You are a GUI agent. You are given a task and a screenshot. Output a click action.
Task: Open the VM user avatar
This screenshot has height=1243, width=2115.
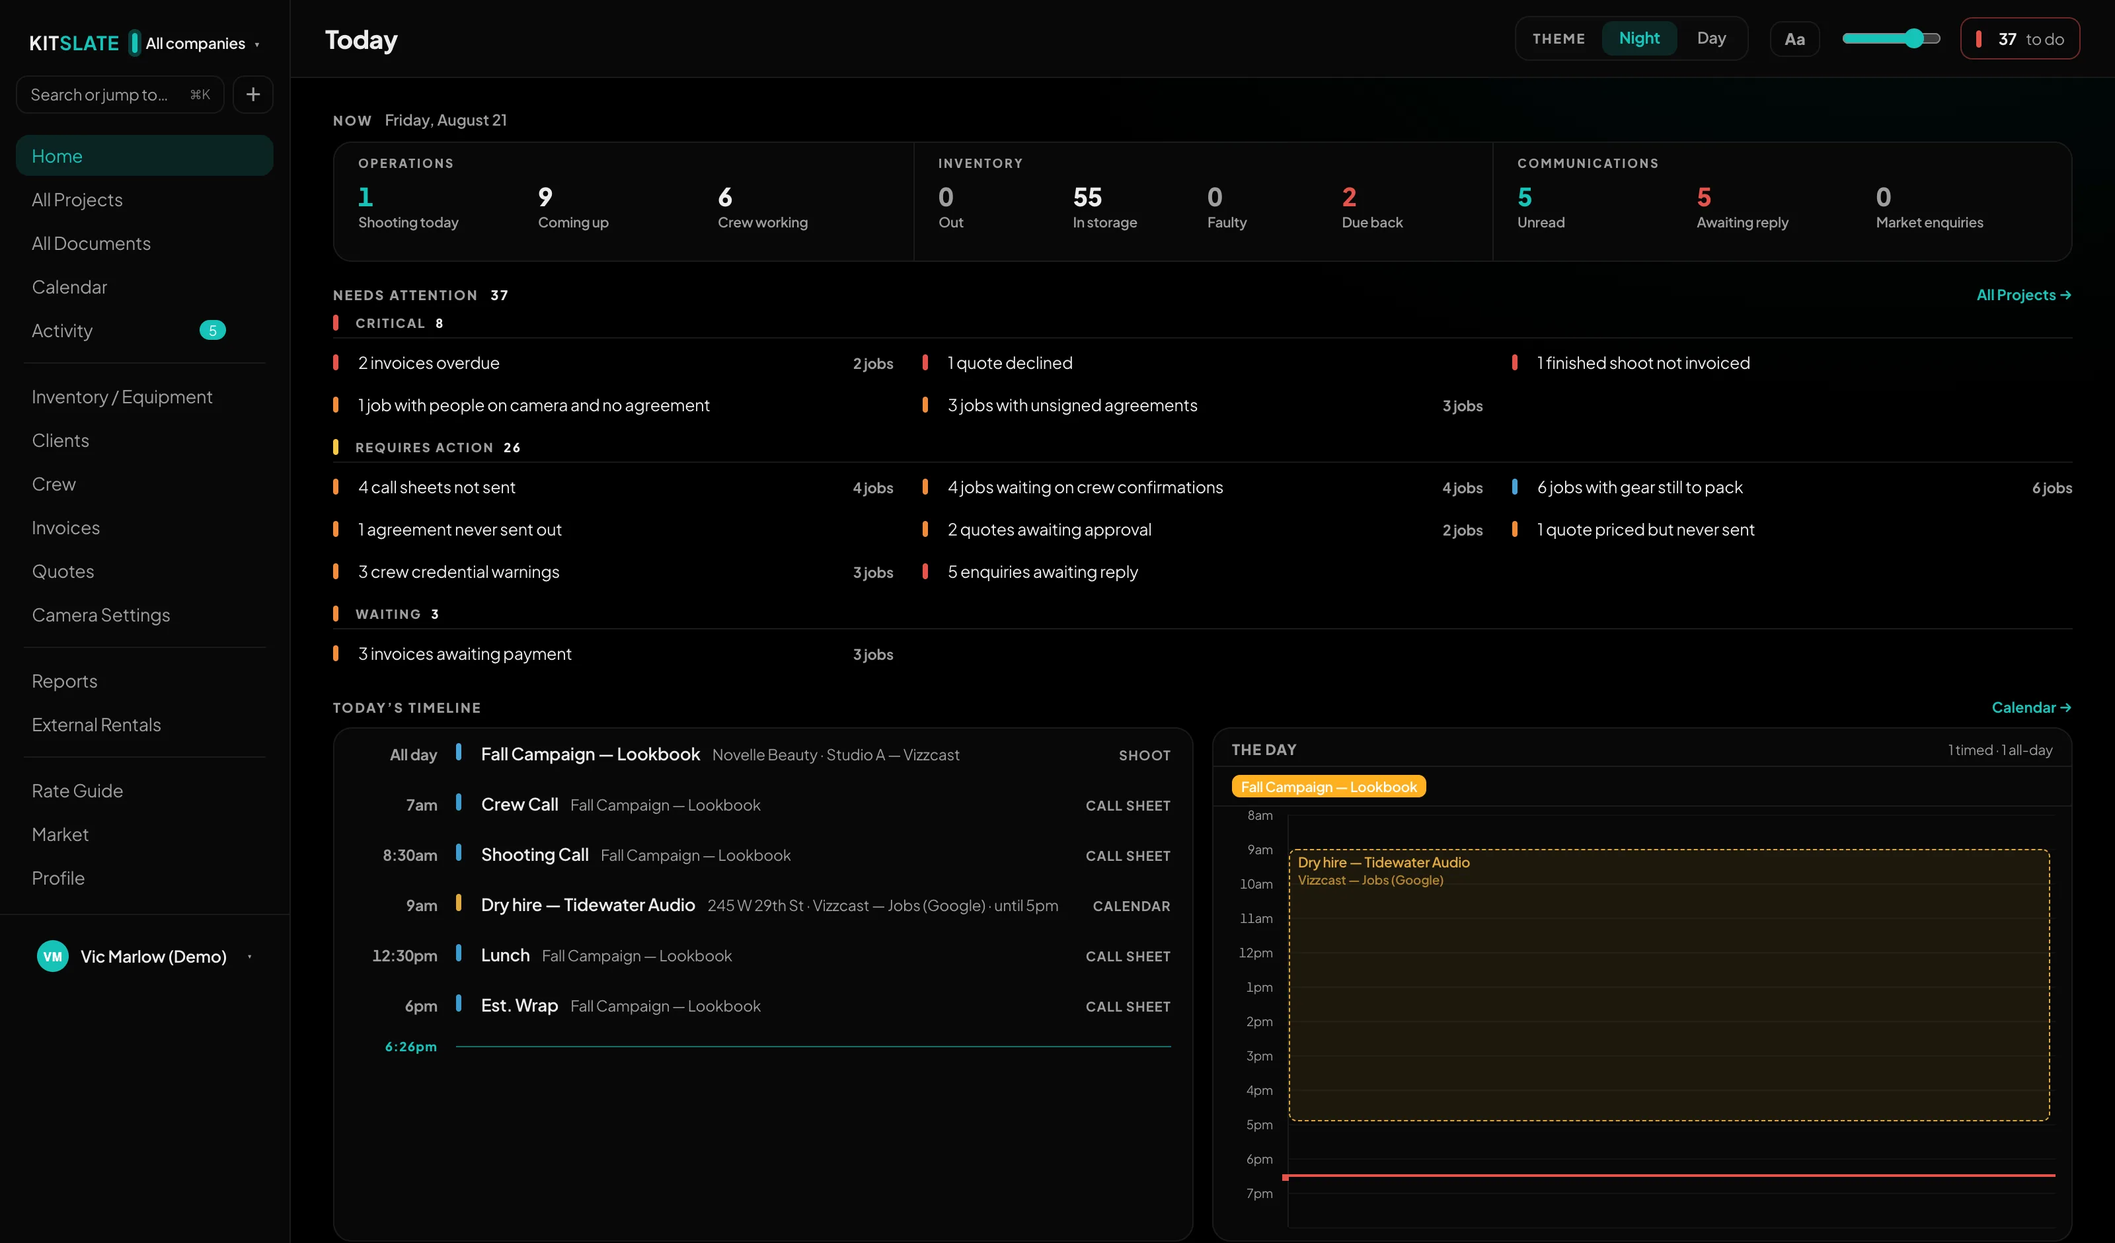pyautogui.click(x=53, y=956)
